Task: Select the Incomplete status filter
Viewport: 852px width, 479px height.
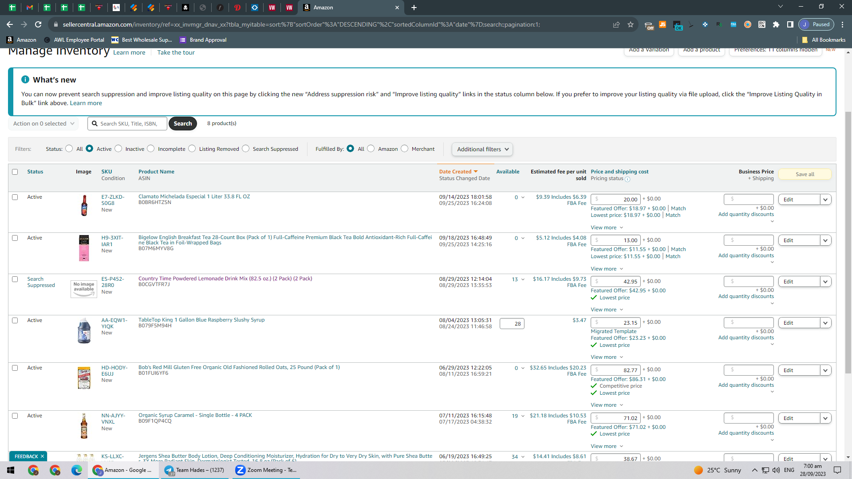Action: [x=151, y=149]
